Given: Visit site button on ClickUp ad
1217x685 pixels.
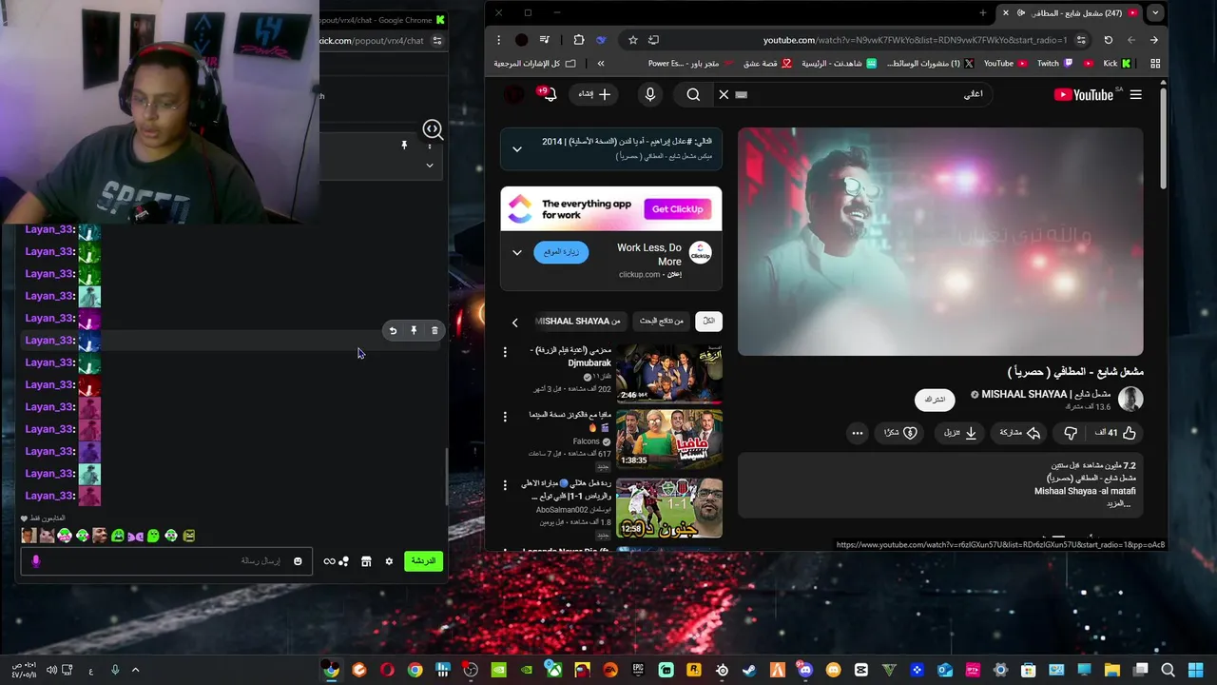Looking at the screenshot, I should click(561, 252).
